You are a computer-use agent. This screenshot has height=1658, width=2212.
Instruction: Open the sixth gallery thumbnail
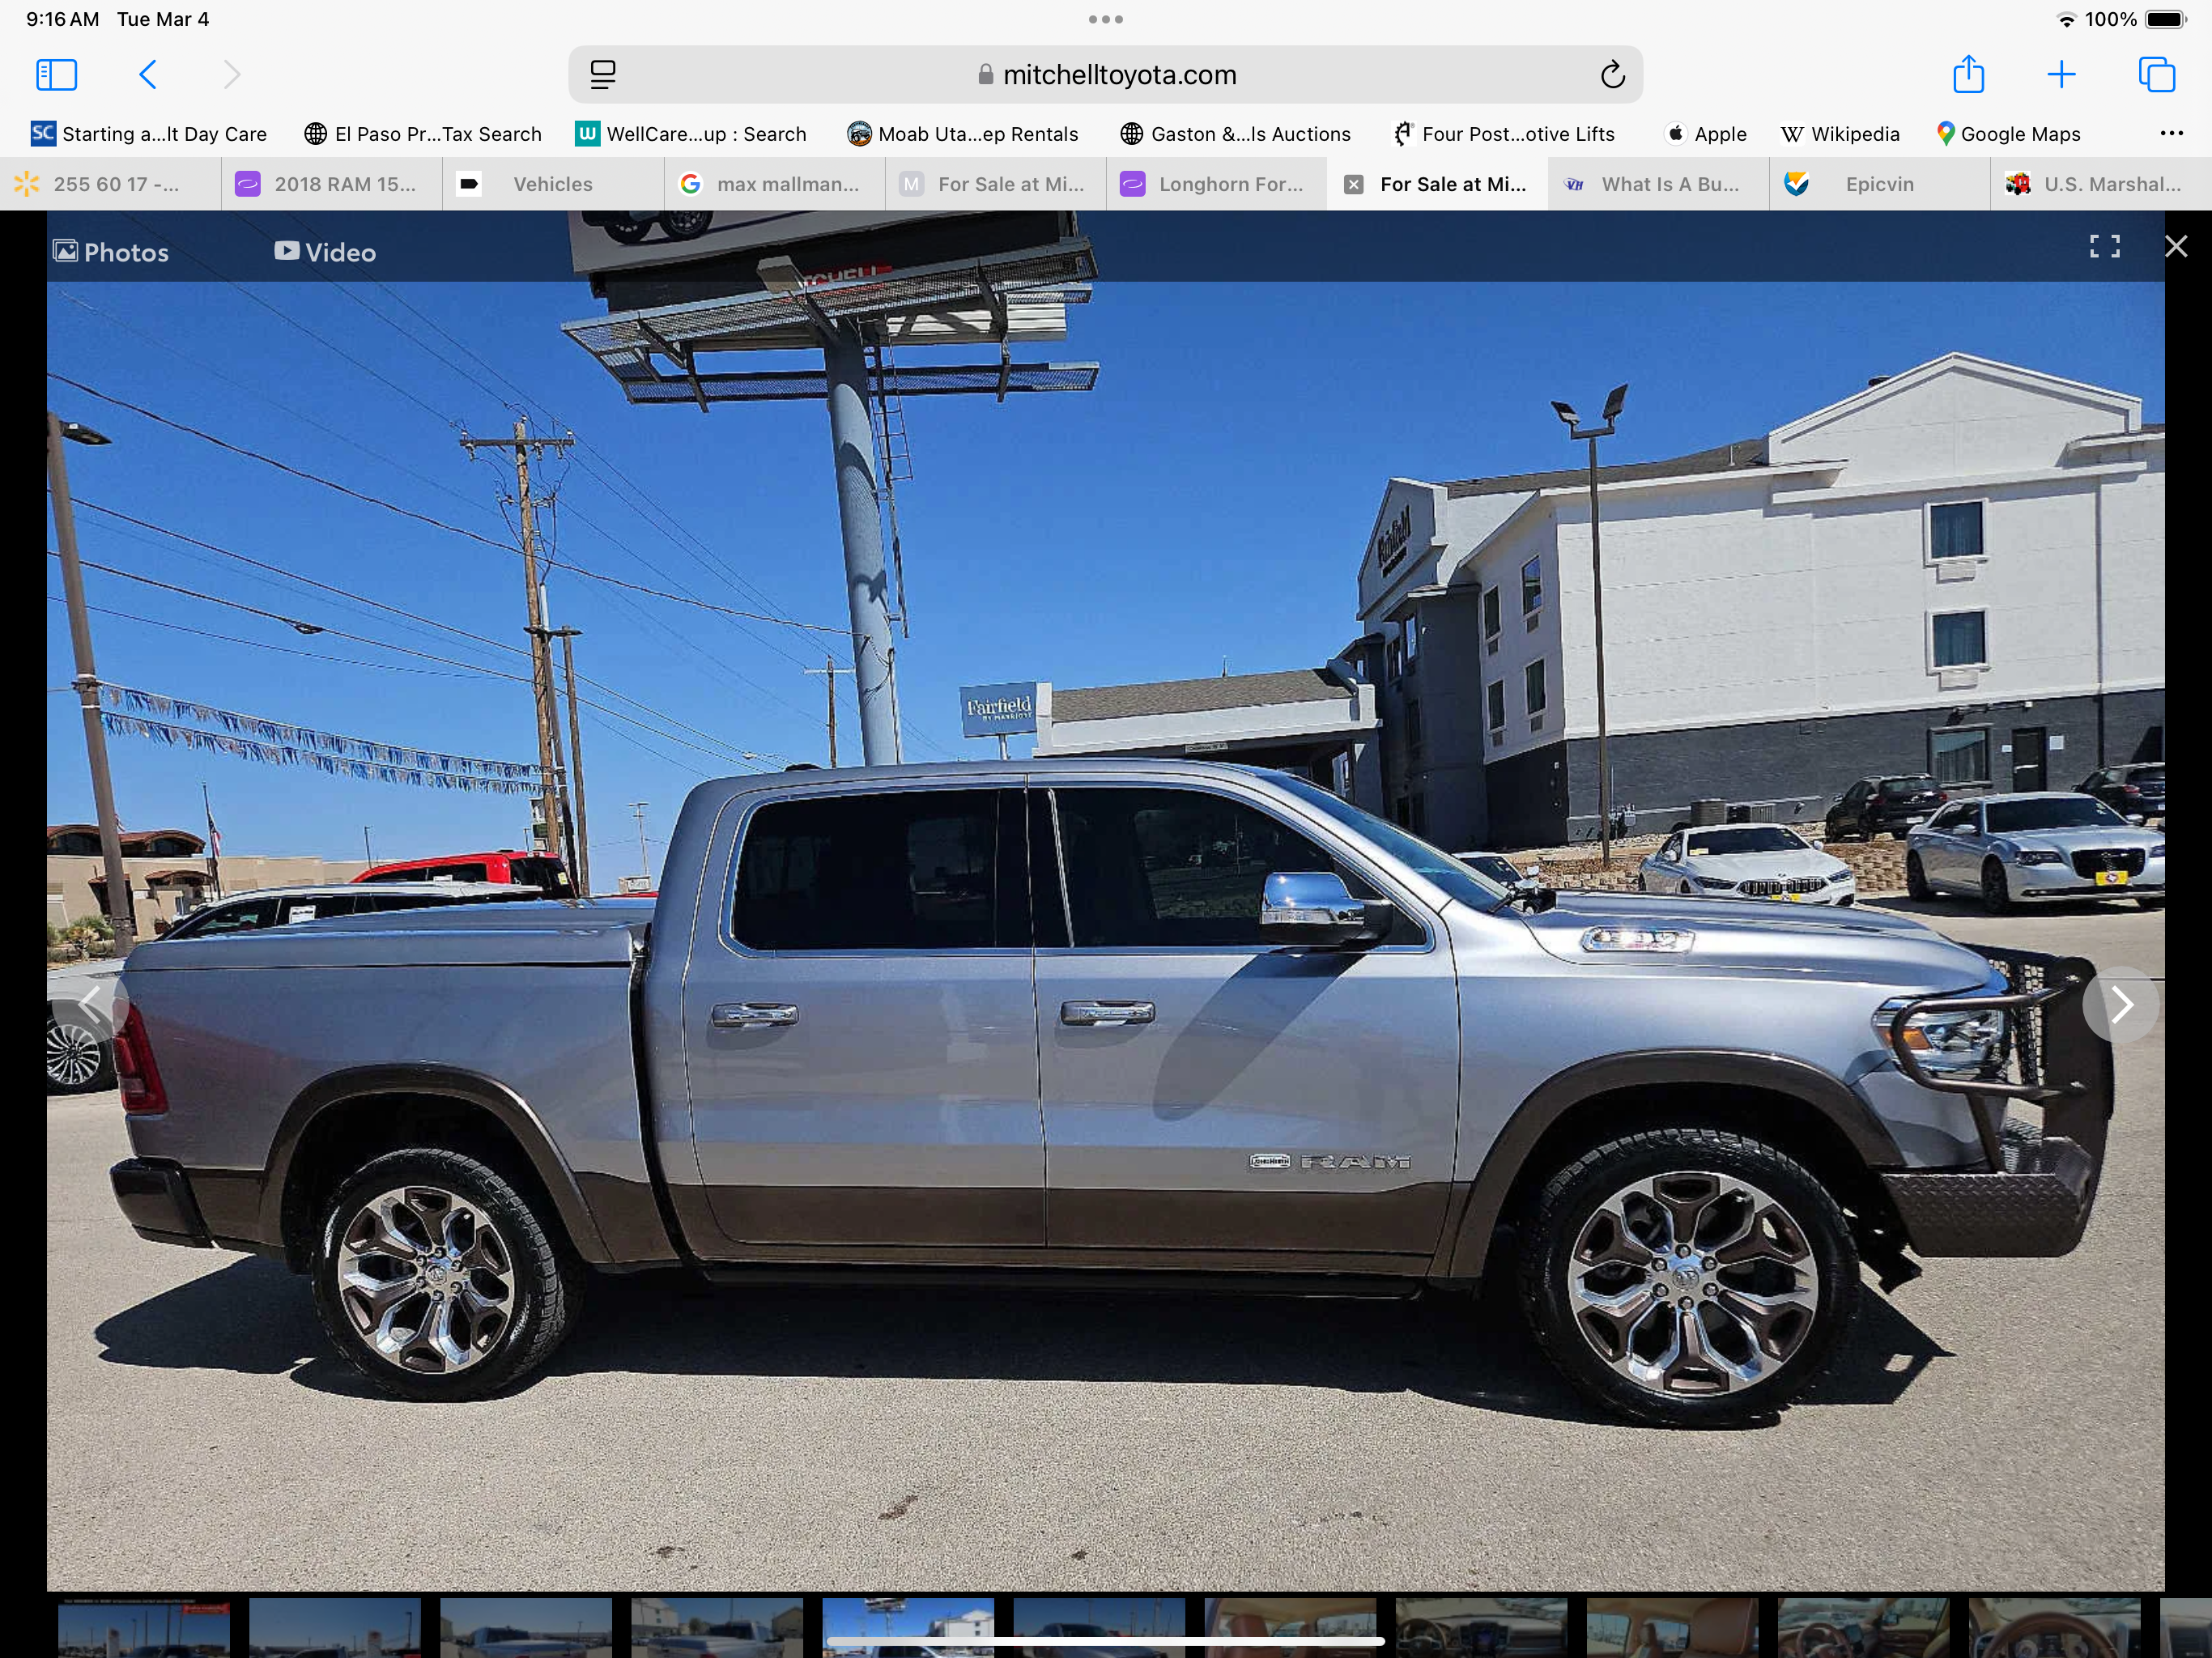(x=1099, y=1628)
